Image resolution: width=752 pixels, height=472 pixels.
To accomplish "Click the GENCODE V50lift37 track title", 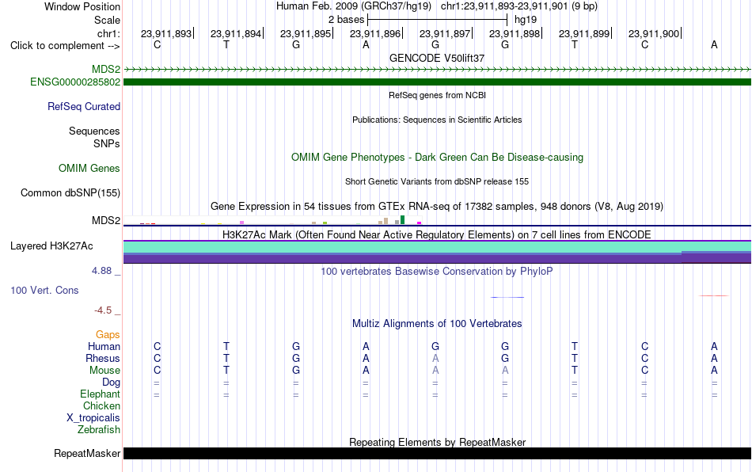I will 437,58.
